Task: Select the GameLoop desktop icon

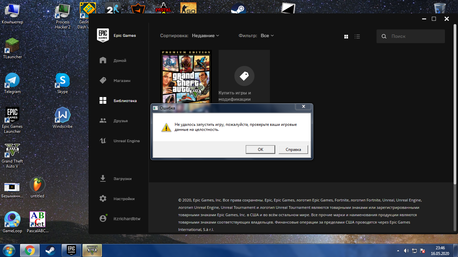Action: tap(12, 222)
